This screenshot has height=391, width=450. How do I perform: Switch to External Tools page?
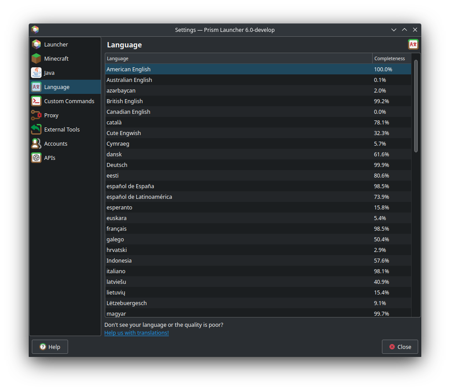[65, 129]
